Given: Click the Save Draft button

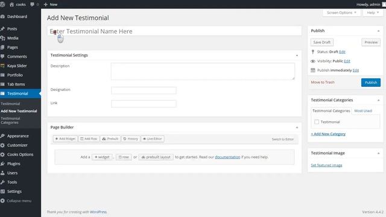Looking at the screenshot, I should 321,42.
